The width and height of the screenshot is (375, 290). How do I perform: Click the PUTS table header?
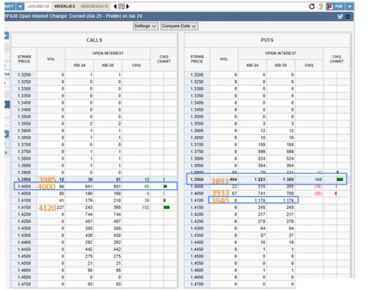click(x=267, y=40)
